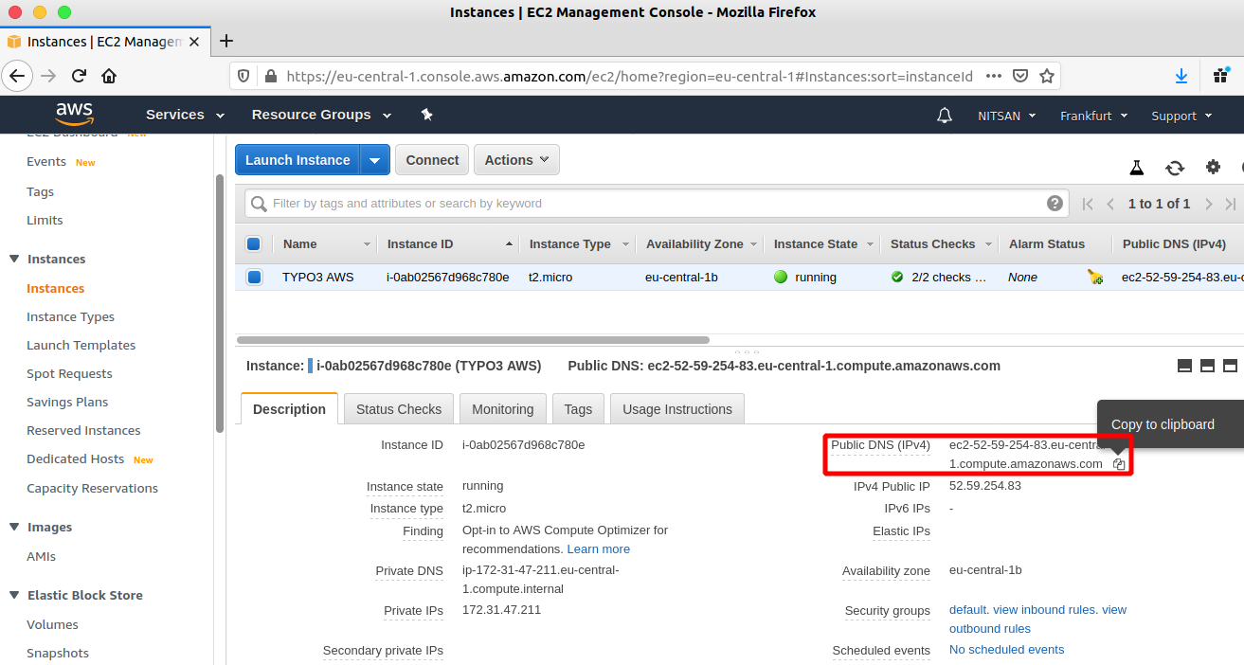Viewport: 1244px width, 665px height.
Task: Minimize the details pane
Action: (x=1184, y=366)
